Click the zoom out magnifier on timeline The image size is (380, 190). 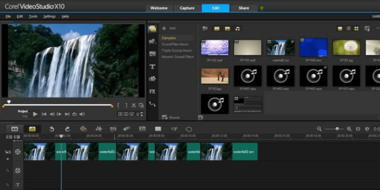tap(320, 129)
